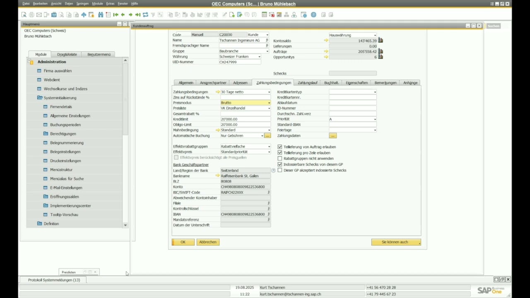Click the refresh record toolbar icon

[x=145, y=15]
